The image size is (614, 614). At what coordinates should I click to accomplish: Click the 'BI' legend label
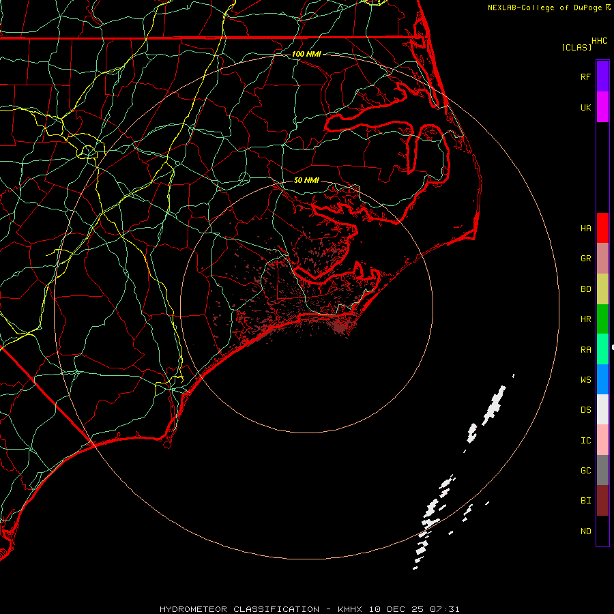tap(585, 501)
